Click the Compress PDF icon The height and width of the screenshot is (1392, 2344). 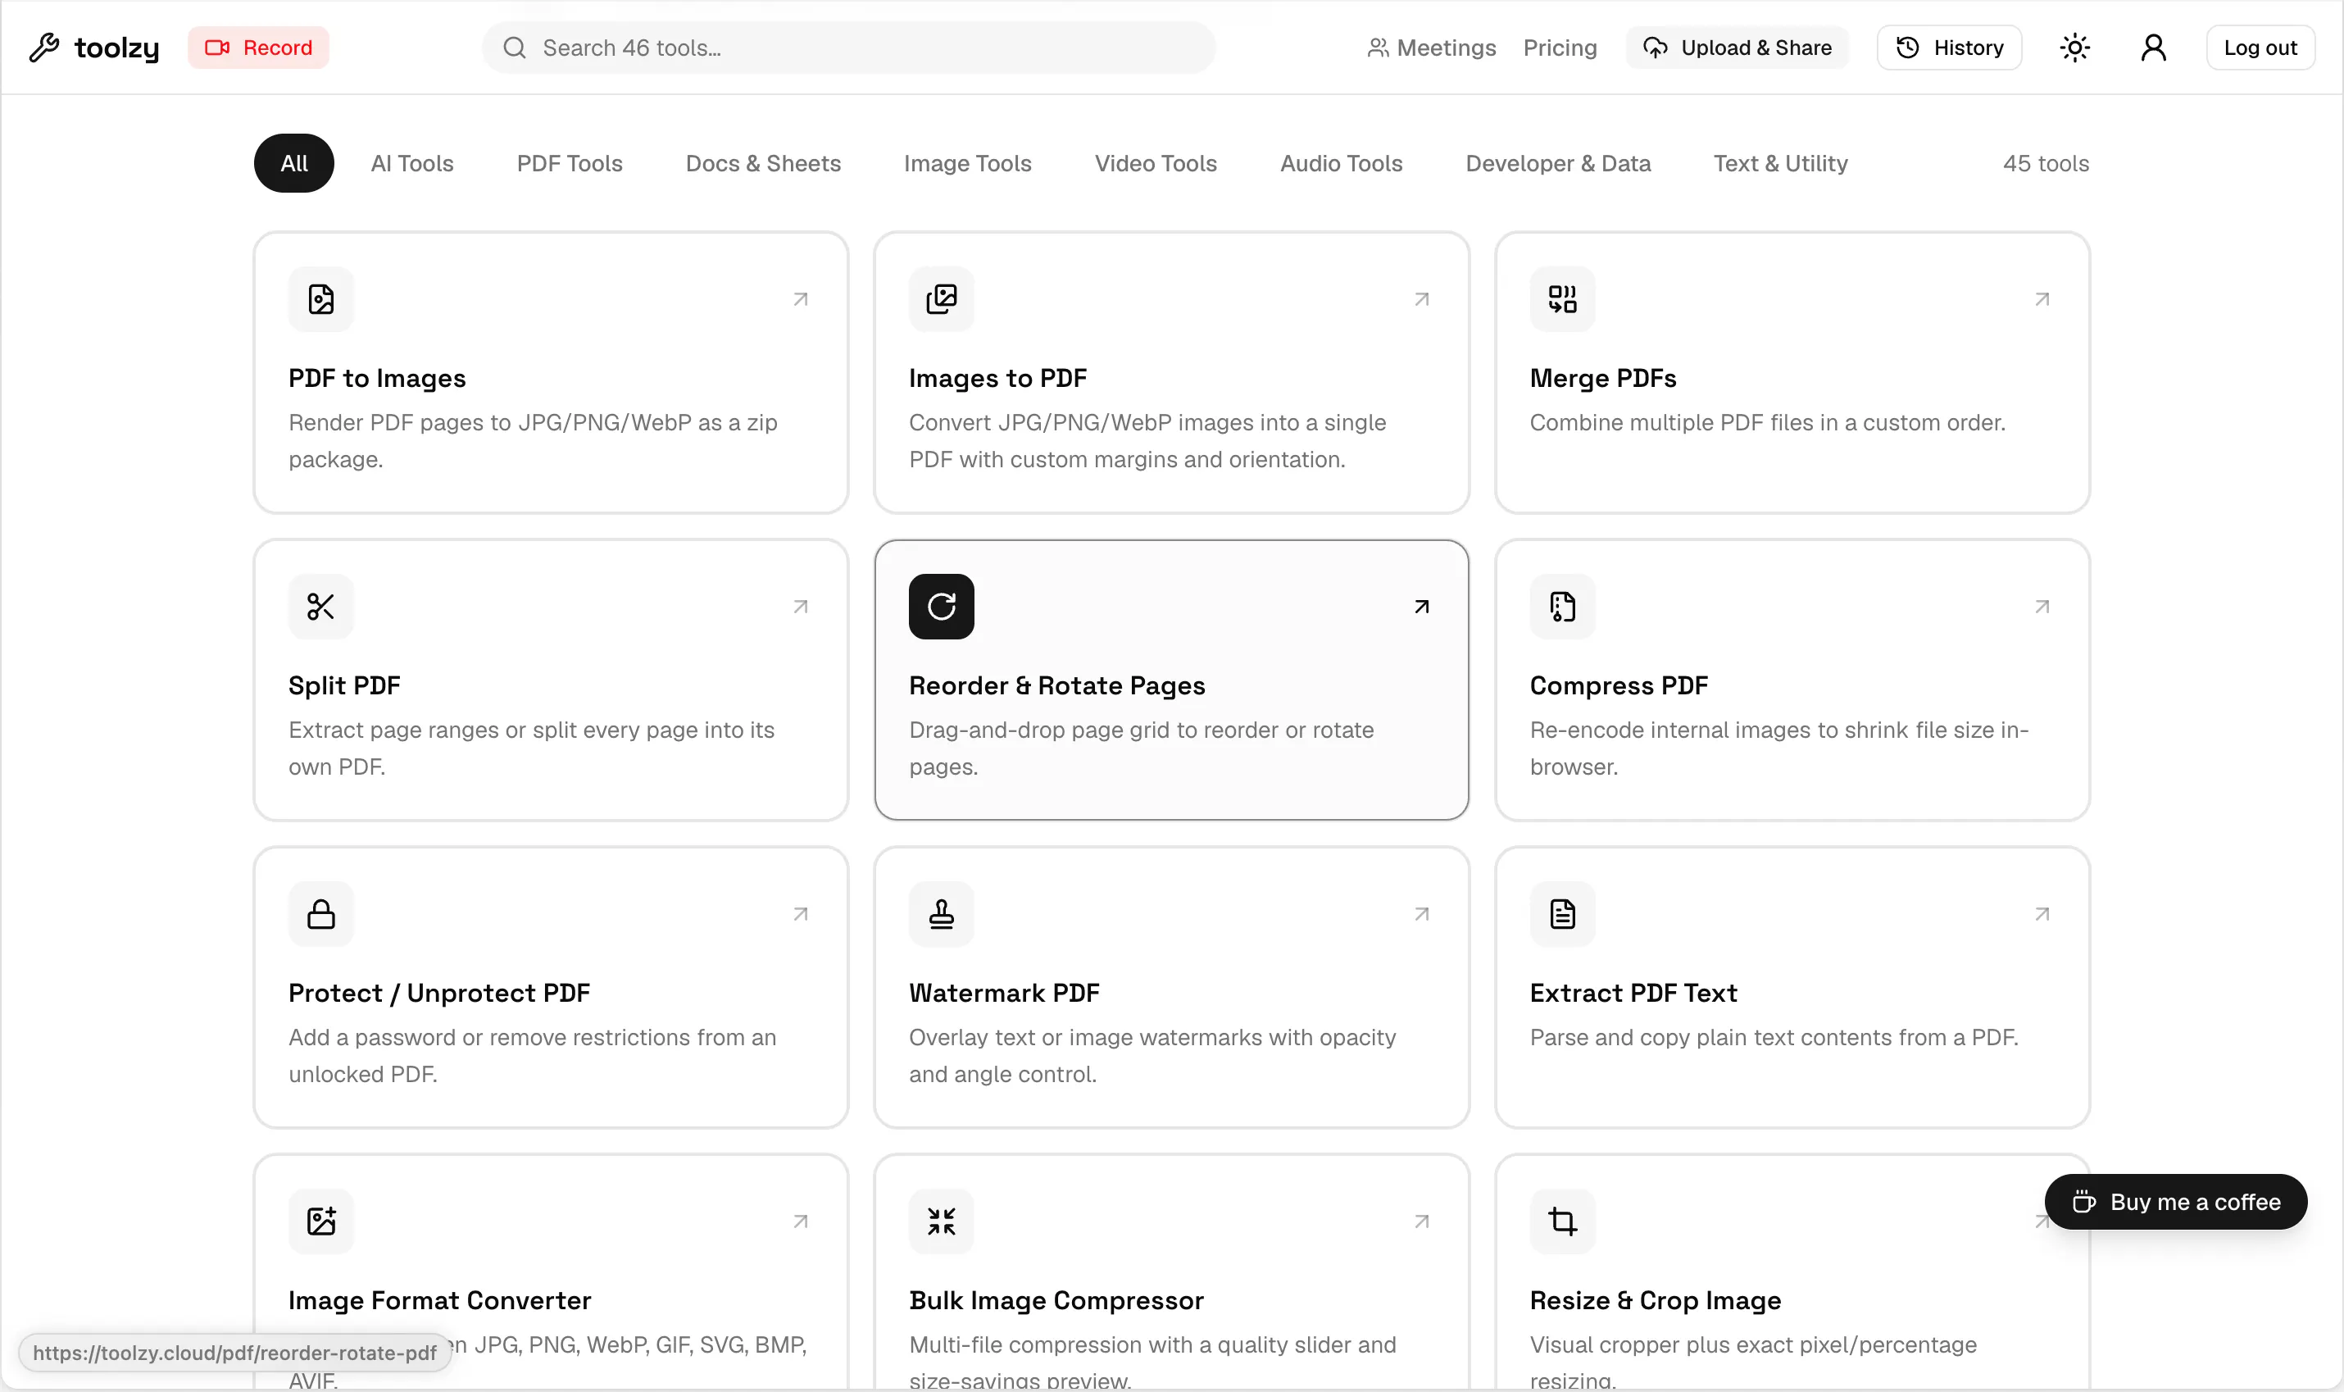coord(1562,607)
